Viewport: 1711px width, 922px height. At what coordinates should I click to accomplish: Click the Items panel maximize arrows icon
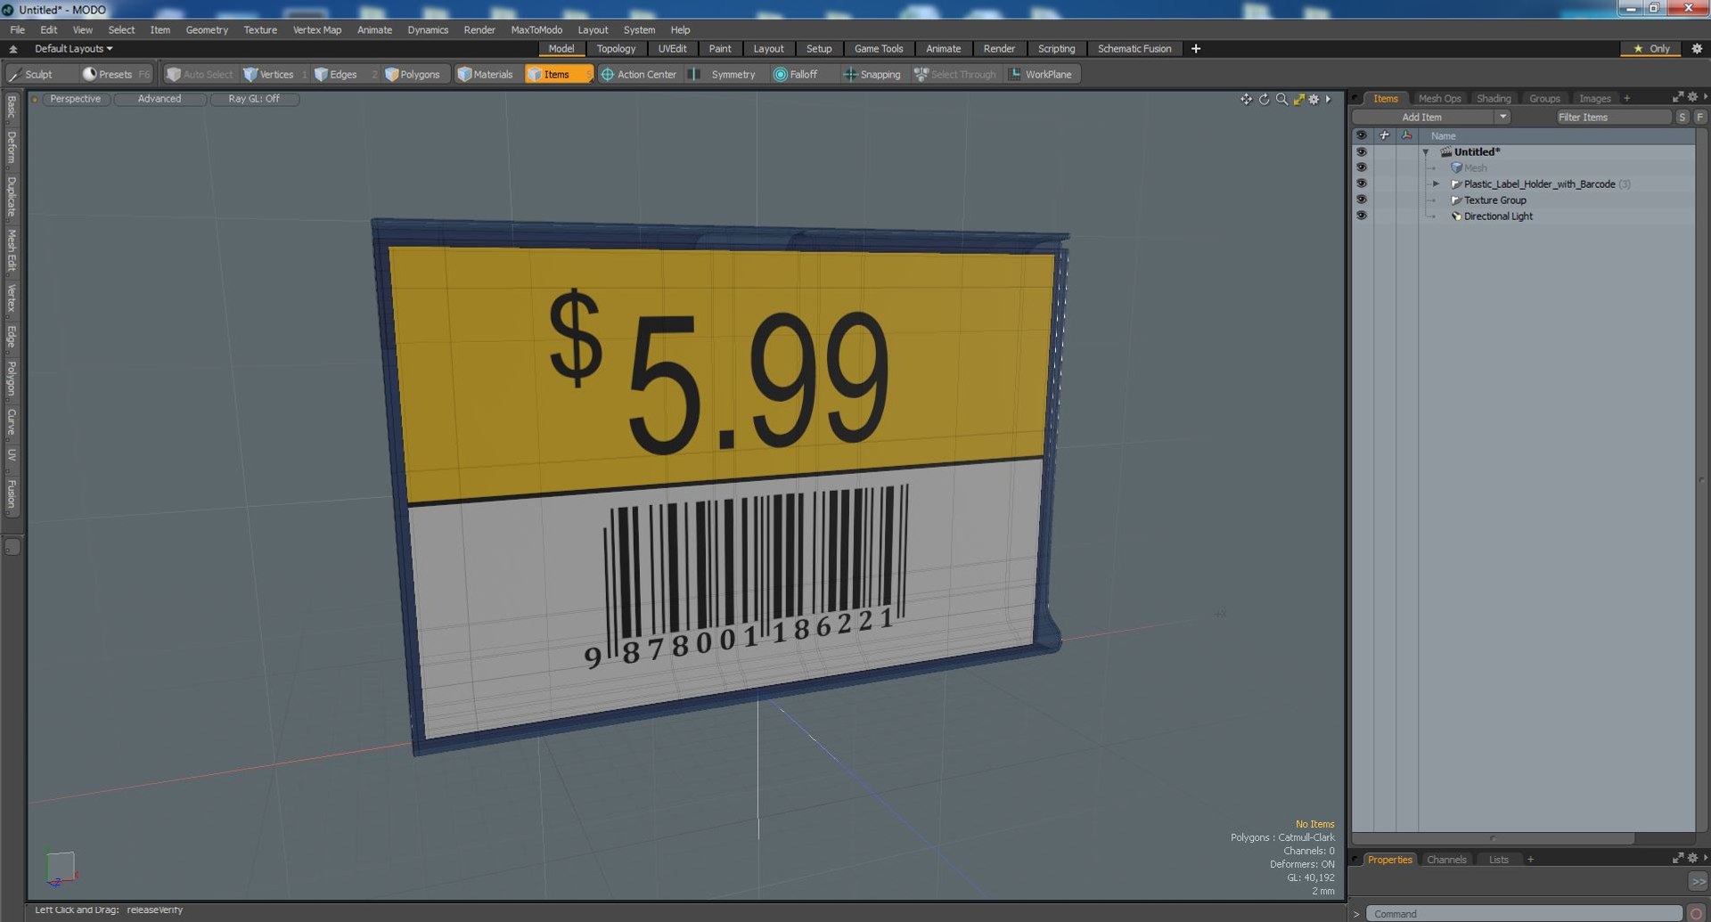pos(1678,97)
